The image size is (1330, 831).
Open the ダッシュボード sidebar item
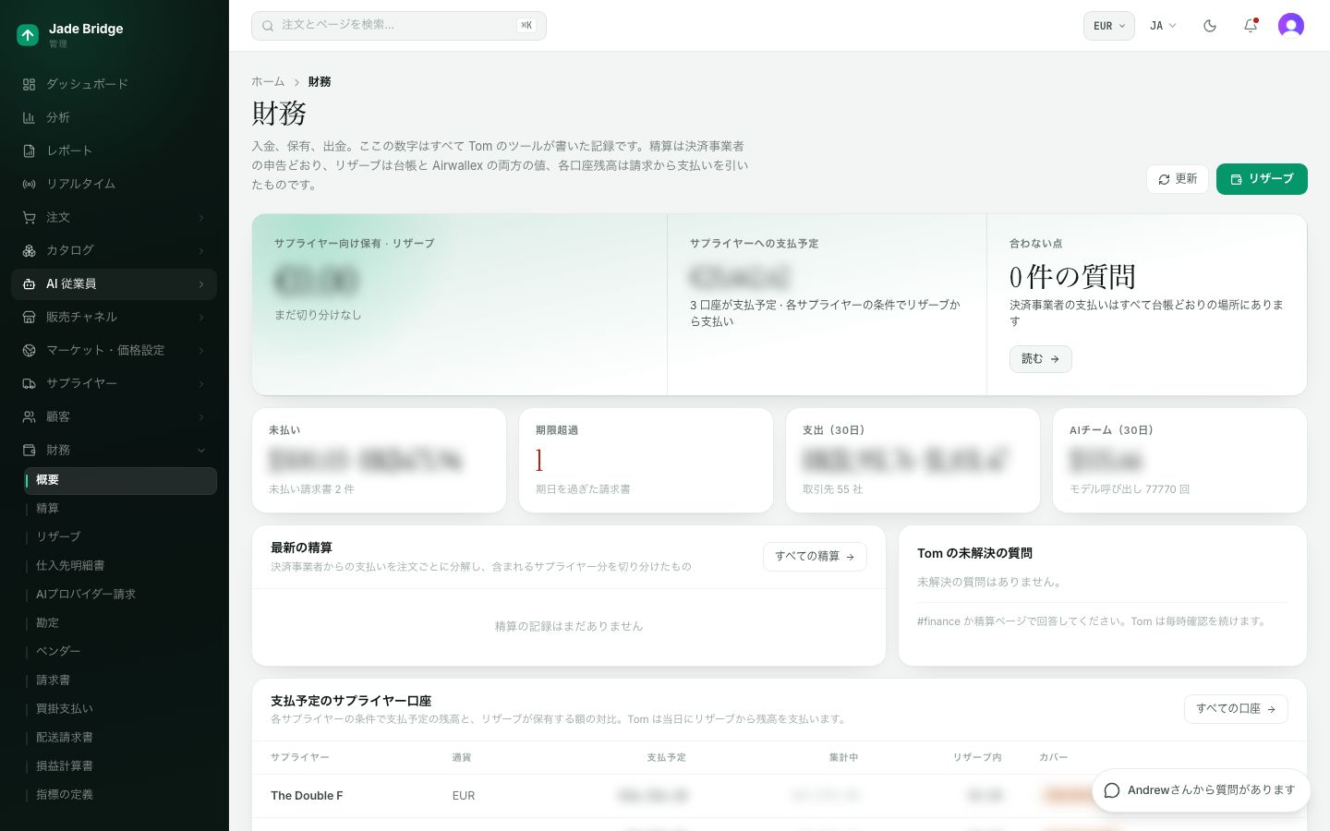pyautogui.click(x=114, y=84)
